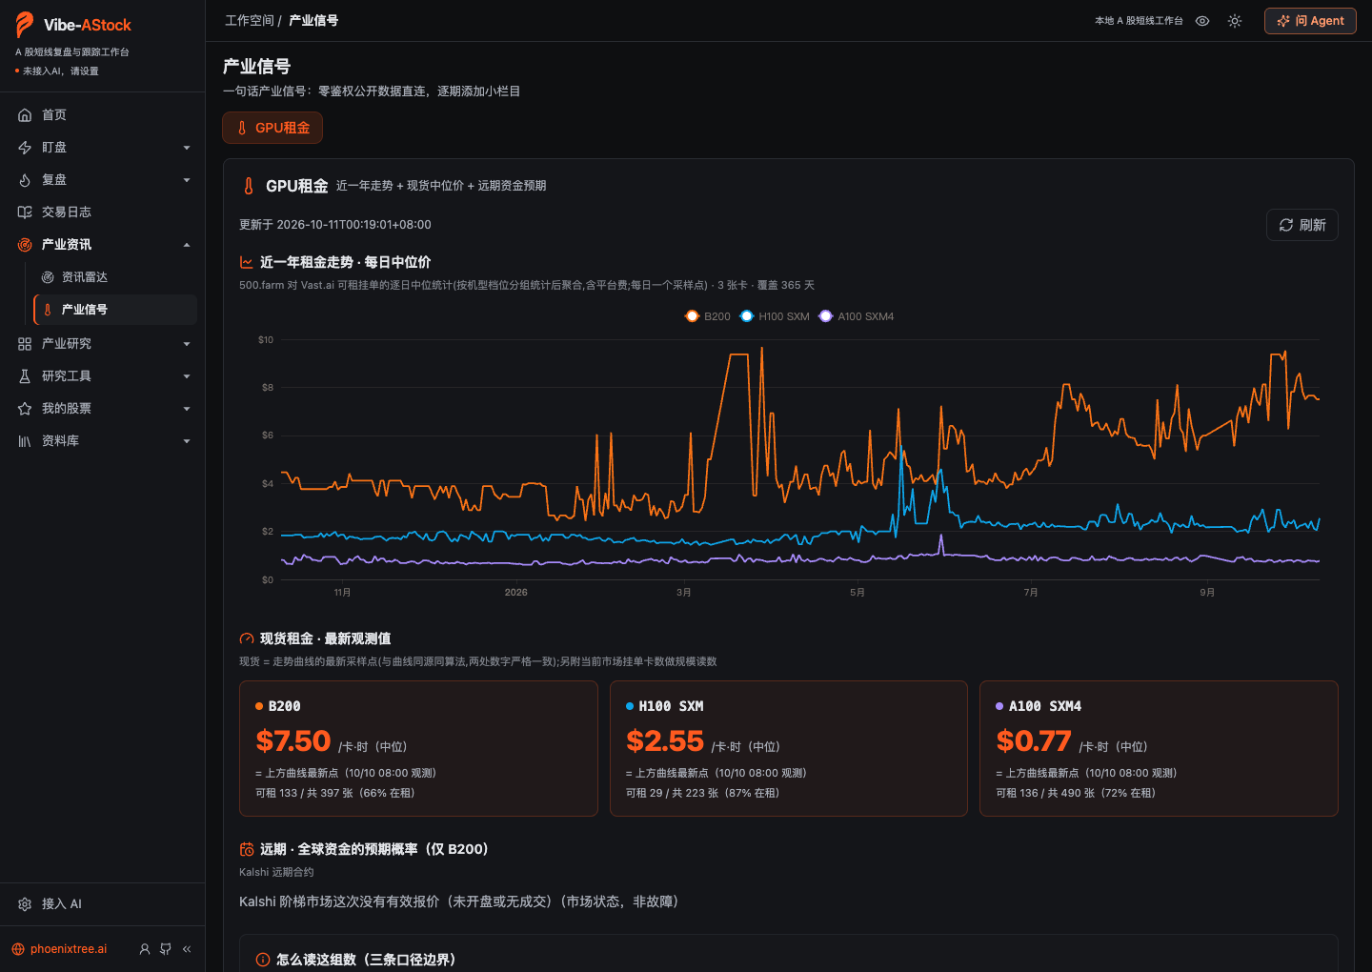The image size is (1372, 972).
Task: Open the phoenixtree.ai link
Action: (x=59, y=949)
